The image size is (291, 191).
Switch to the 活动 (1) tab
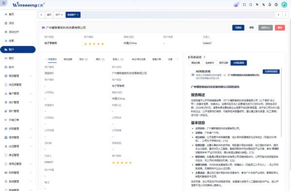(83, 59)
